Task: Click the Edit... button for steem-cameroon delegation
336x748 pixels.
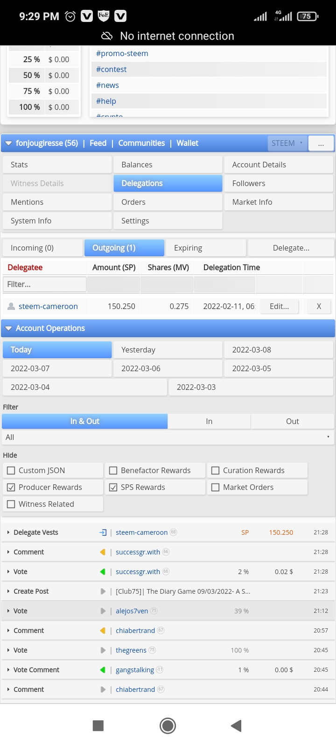Action: tap(279, 306)
